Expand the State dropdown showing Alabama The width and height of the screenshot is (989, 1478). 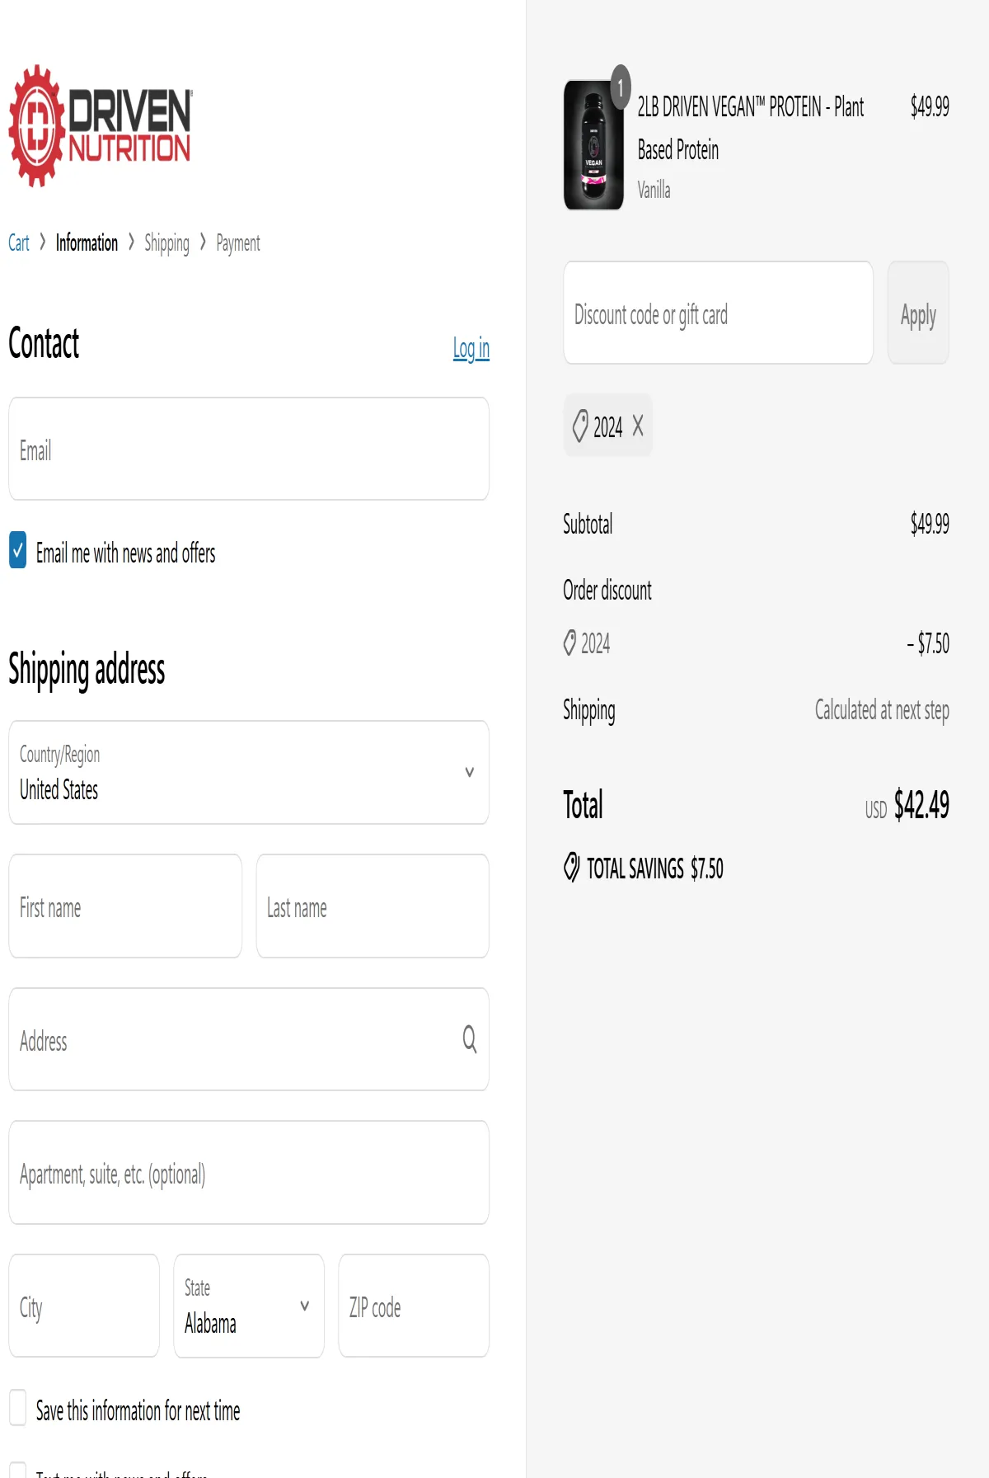click(249, 1306)
